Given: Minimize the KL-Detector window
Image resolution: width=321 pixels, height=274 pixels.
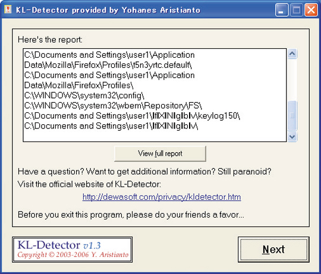Looking at the screenshot, I should [x=282, y=10].
